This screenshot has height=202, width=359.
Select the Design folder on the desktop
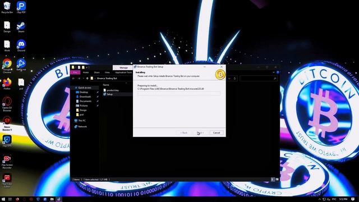(7, 26)
